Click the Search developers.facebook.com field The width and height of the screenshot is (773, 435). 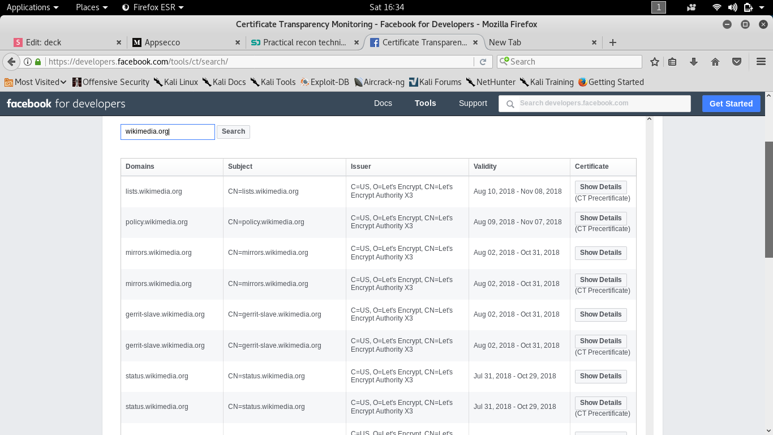pos(595,104)
